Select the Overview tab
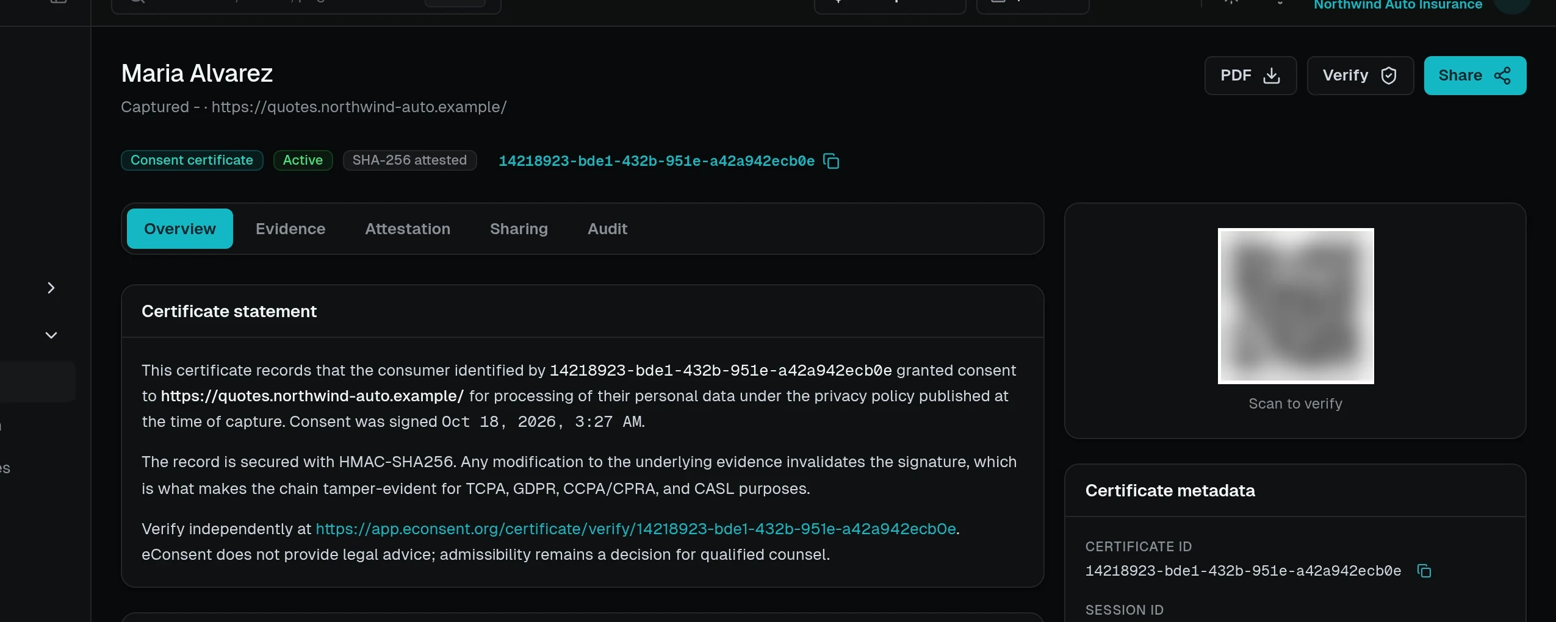Image resolution: width=1556 pixels, height=622 pixels. pos(180,229)
